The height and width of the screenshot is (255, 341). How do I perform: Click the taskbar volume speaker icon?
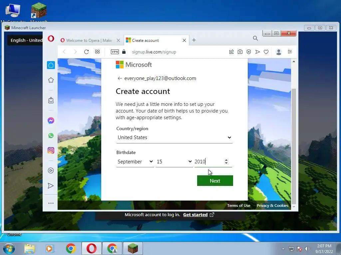(x=307, y=249)
